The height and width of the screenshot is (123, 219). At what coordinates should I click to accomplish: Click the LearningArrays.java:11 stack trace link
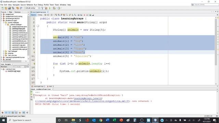(88, 98)
